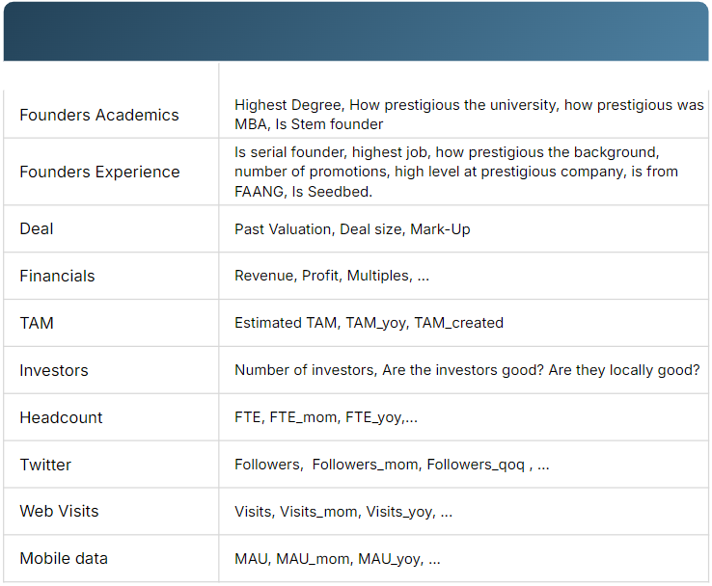Click the Headcount row label
712x586 pixels.
click(61, 417)
